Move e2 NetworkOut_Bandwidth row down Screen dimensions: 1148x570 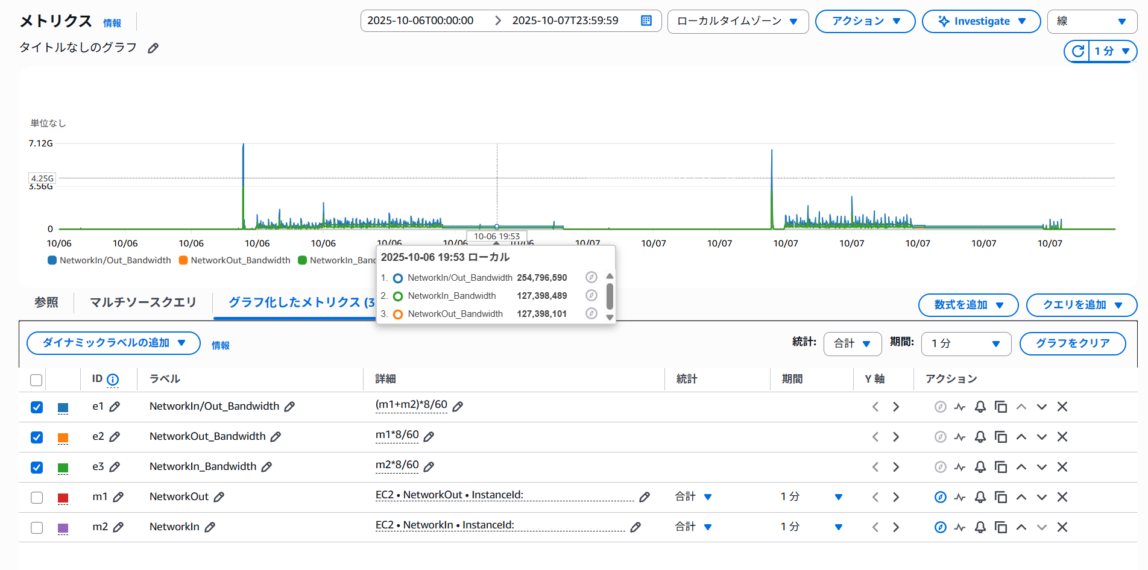click(1042, 437)
